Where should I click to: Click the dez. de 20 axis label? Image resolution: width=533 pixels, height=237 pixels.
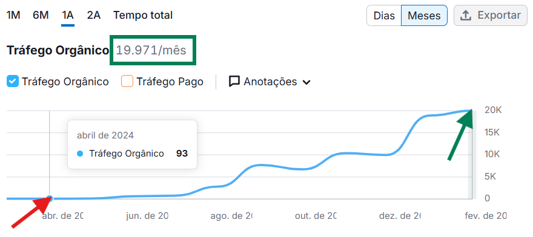click(400, 216)
